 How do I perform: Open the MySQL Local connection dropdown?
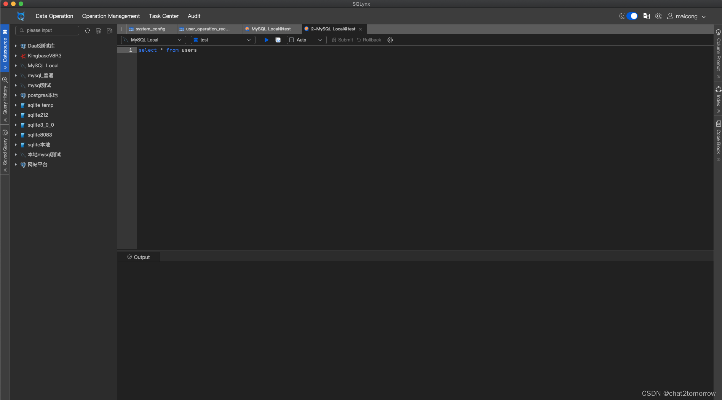(x=152, y=40)
